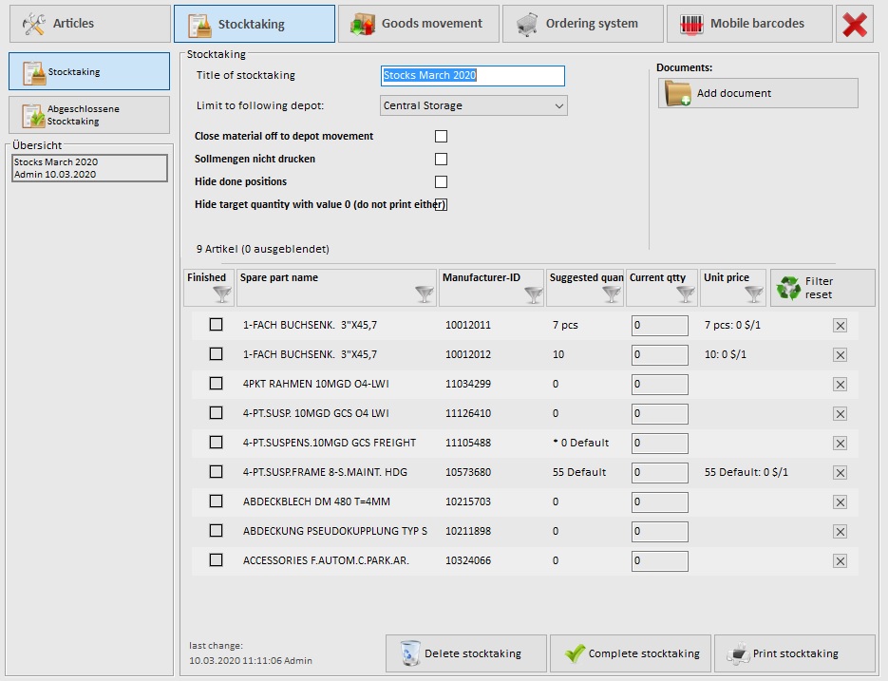Click filter funnel in Manufacturer-ID column
The height and width of the screenshot is (681, 888).
click(533, 294)
